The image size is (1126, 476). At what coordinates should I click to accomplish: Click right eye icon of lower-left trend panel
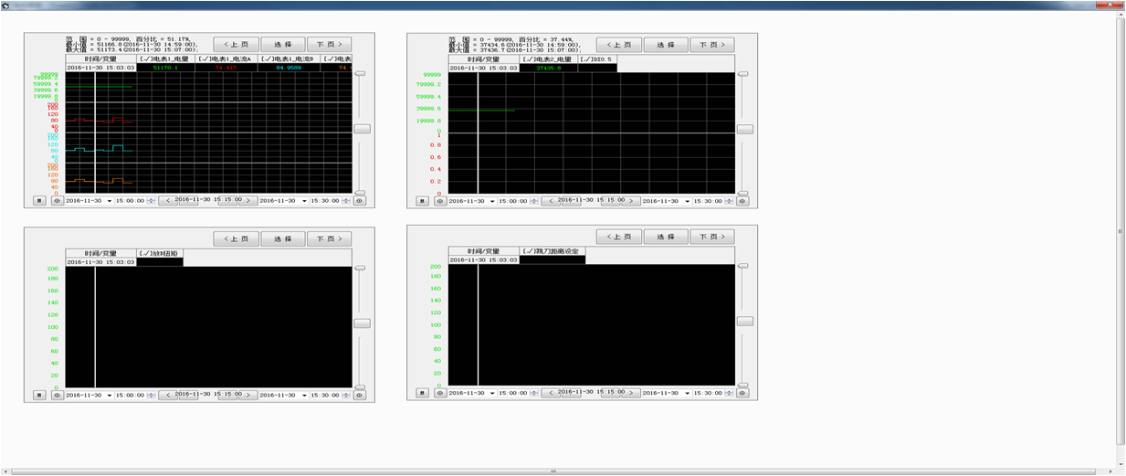[360, 395]
